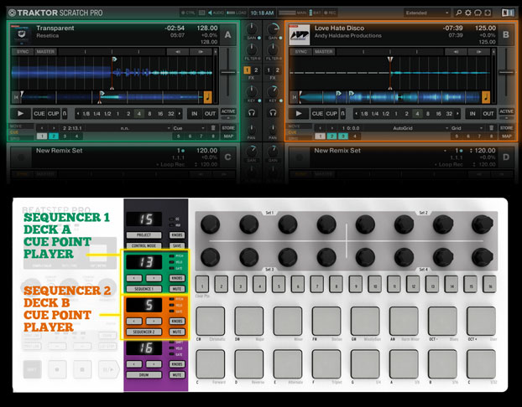Enable Deck A keylock note icon
Screen dimensions: 522x407
pyautogui.click(x=207, y=97)
